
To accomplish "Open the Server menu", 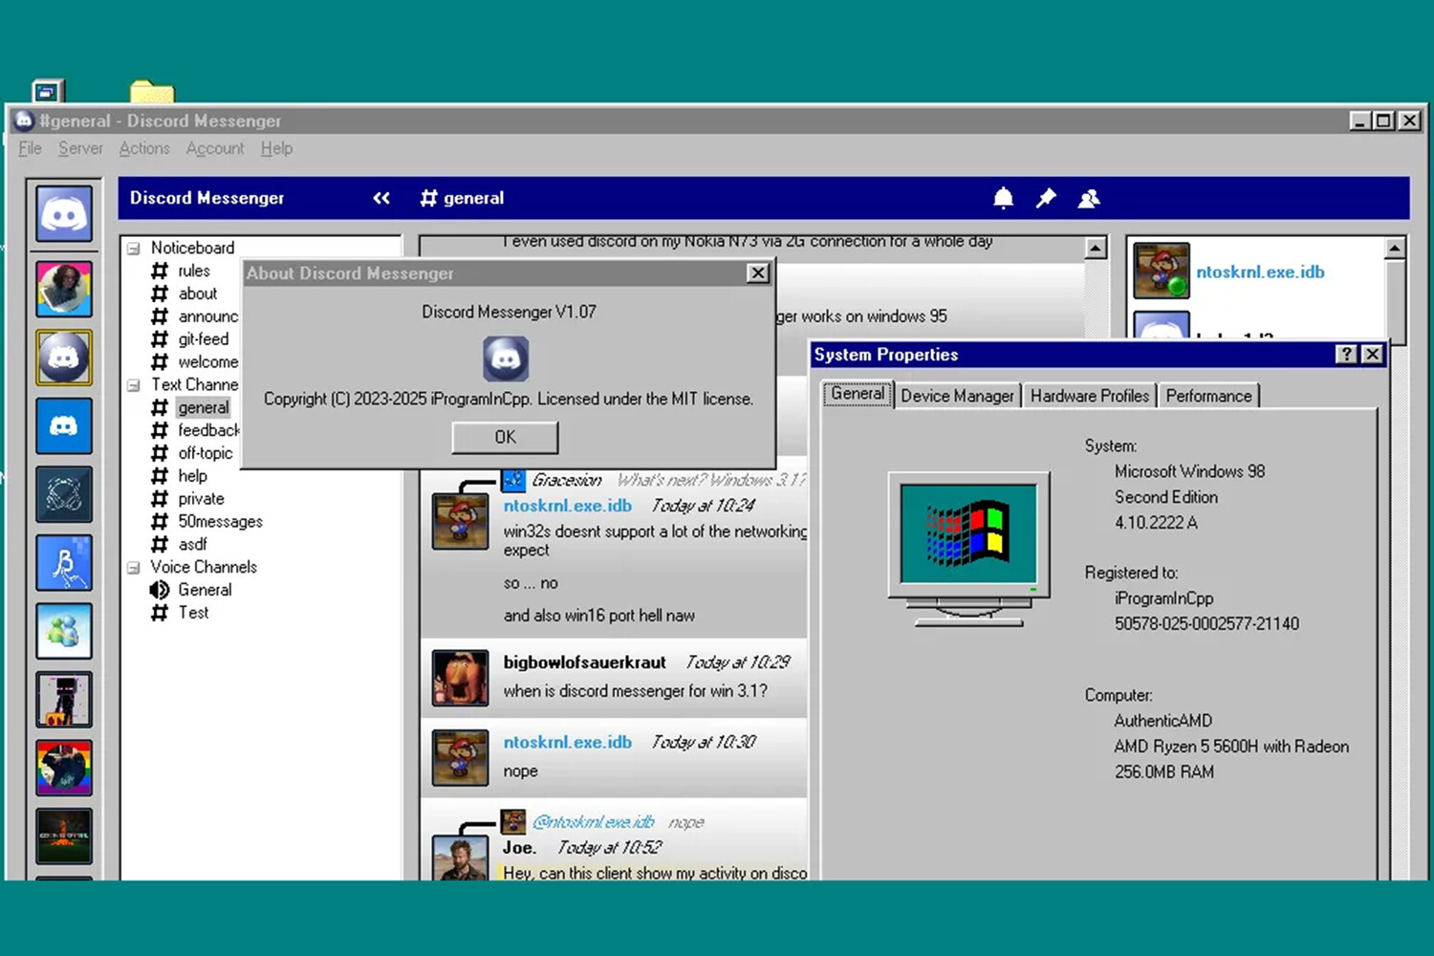I will (80, 148).
